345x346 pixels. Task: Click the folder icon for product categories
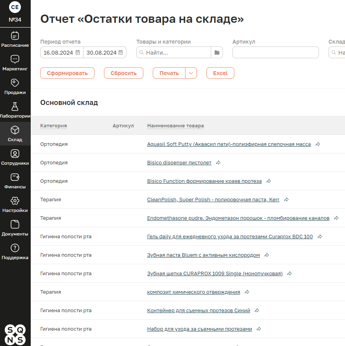coord(217,53)
